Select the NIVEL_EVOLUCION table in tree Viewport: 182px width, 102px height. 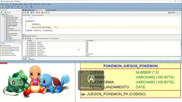coord(12,35)
